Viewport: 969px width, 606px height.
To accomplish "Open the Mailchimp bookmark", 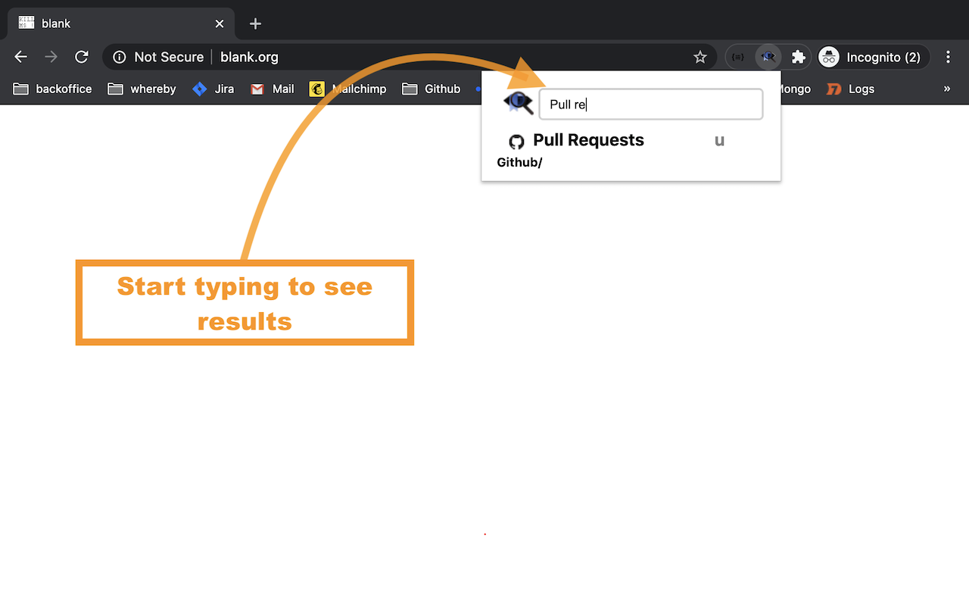I will click(x=348, y=89).
